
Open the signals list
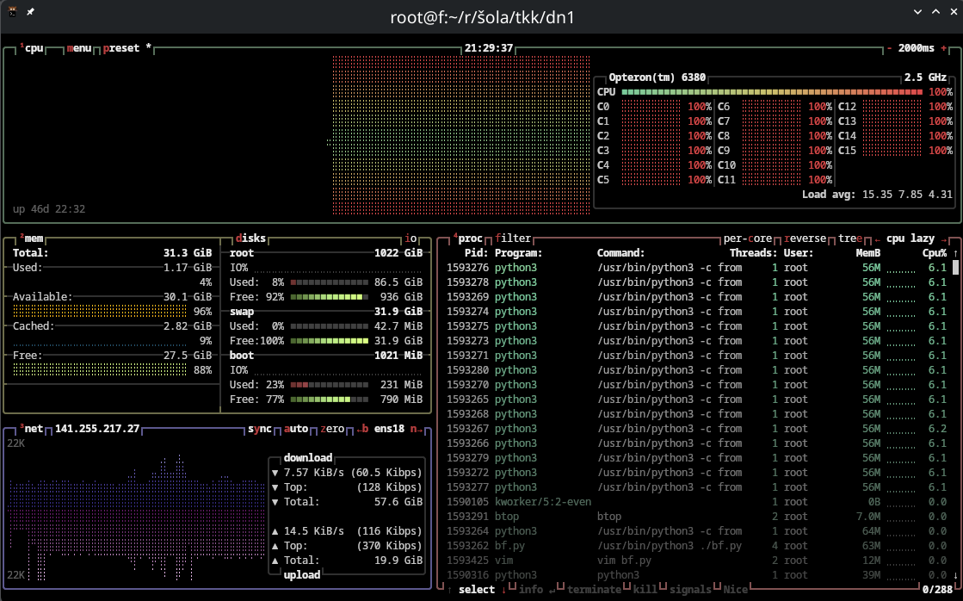tap(690, 590)
